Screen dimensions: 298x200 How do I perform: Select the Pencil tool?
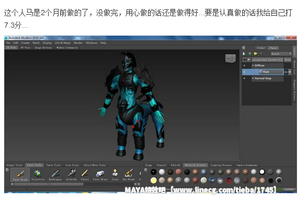85,175
